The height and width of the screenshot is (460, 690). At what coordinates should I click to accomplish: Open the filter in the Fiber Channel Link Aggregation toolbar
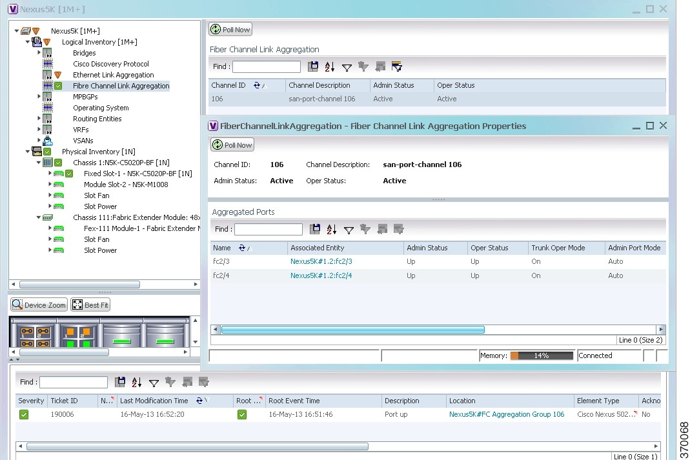click(347, 67)
